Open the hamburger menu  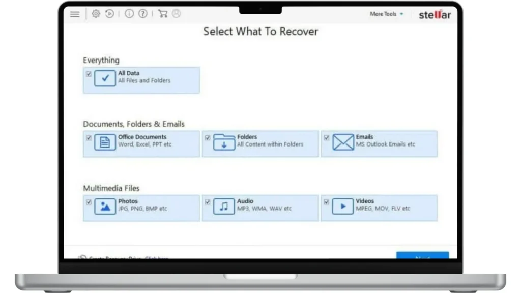75,14
